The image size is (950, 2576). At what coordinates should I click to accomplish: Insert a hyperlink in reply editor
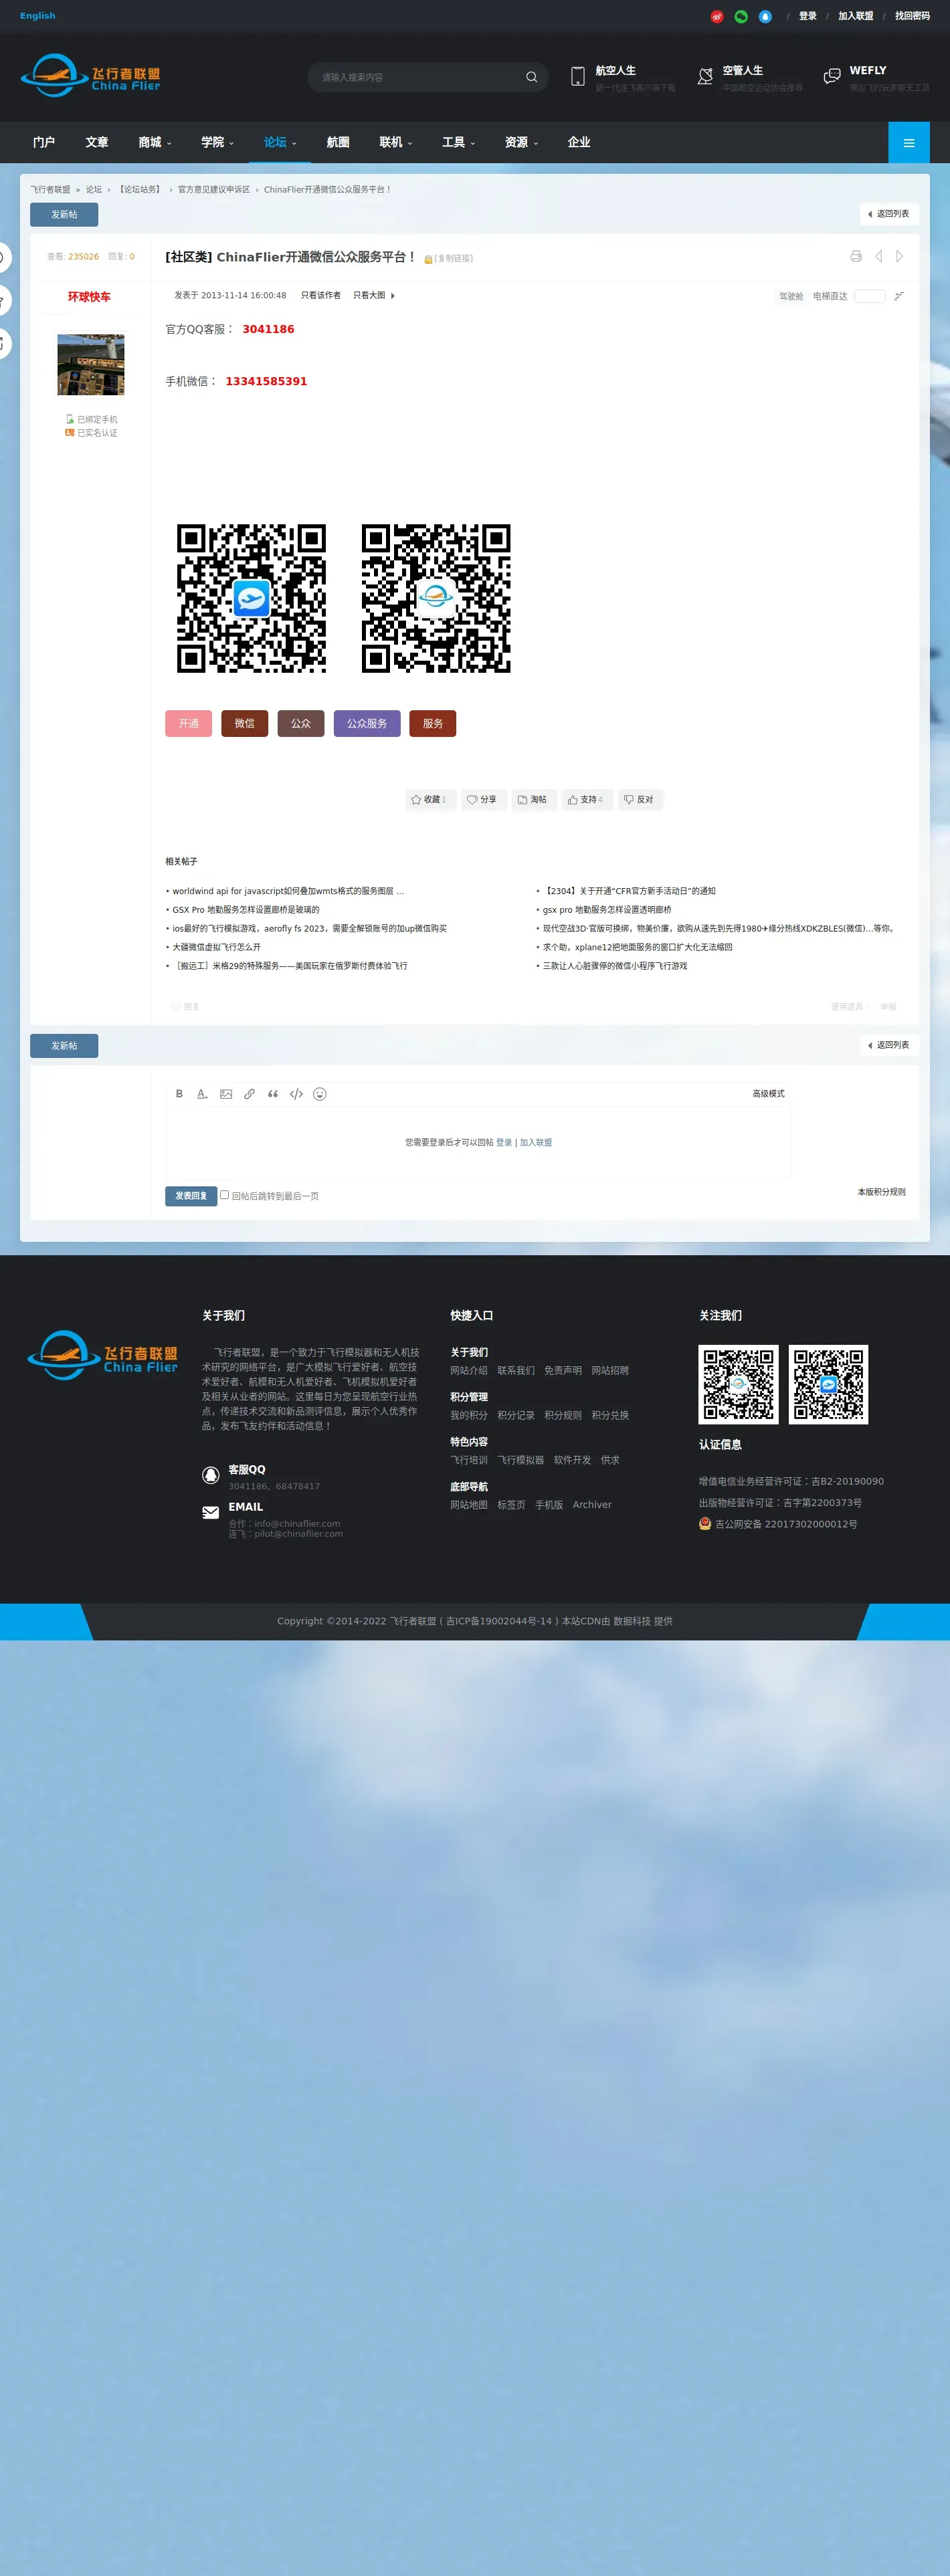click(249, 1094)
